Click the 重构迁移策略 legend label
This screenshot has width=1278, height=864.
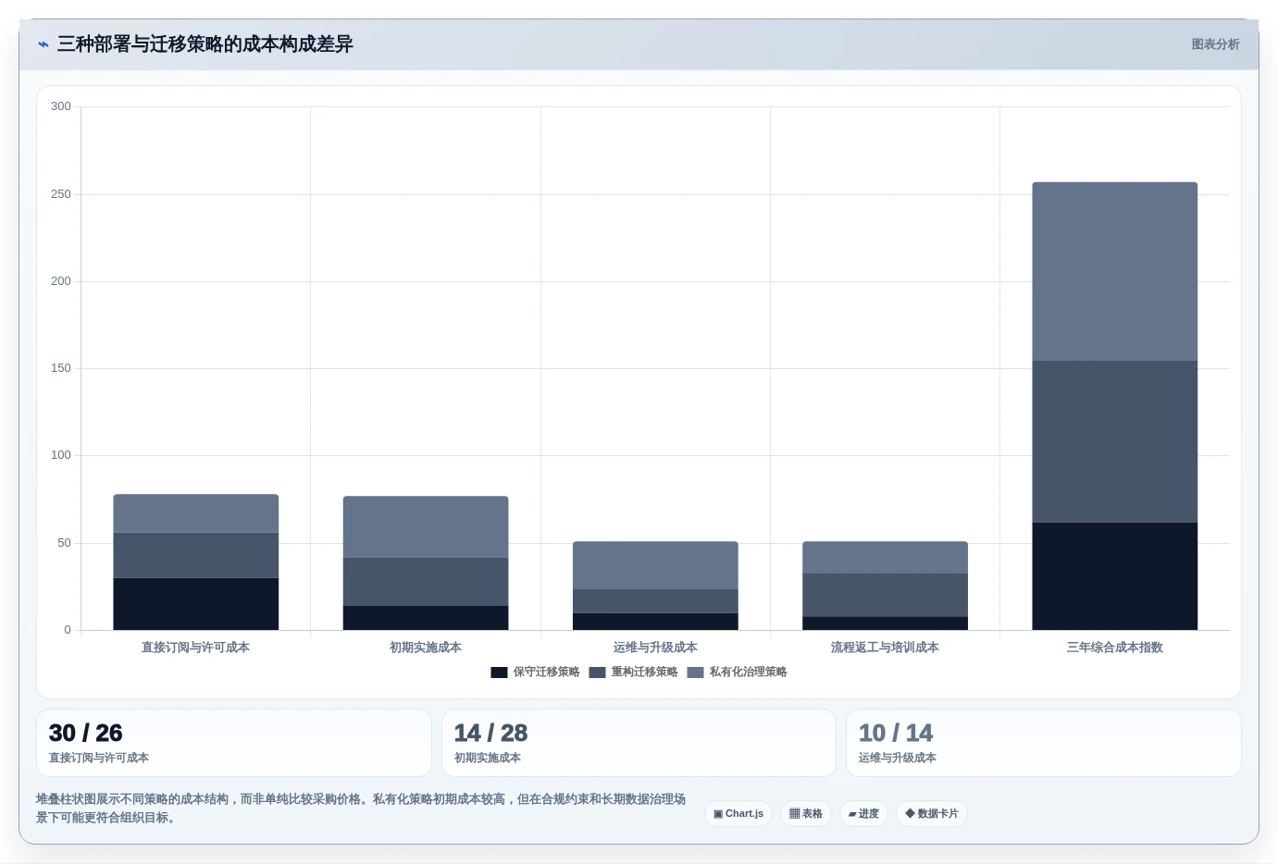tap(644, 673)
